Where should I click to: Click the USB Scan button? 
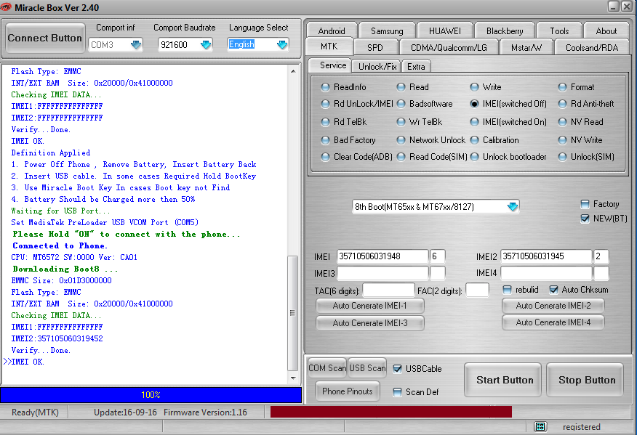coord(367,368)
